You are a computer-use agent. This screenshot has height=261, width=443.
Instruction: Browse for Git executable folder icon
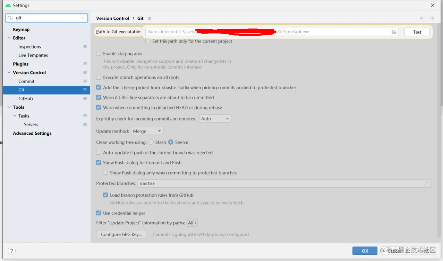click(394, 32)
